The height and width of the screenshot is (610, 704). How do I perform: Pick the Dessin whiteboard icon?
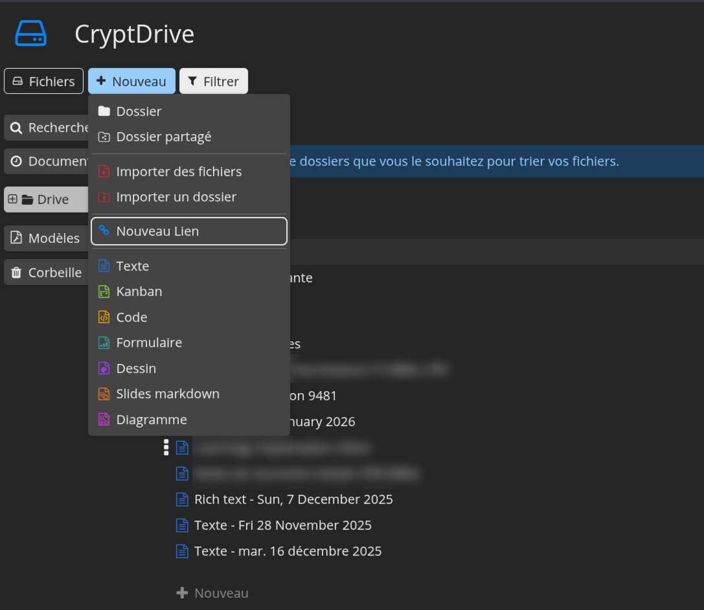(104, 368)
